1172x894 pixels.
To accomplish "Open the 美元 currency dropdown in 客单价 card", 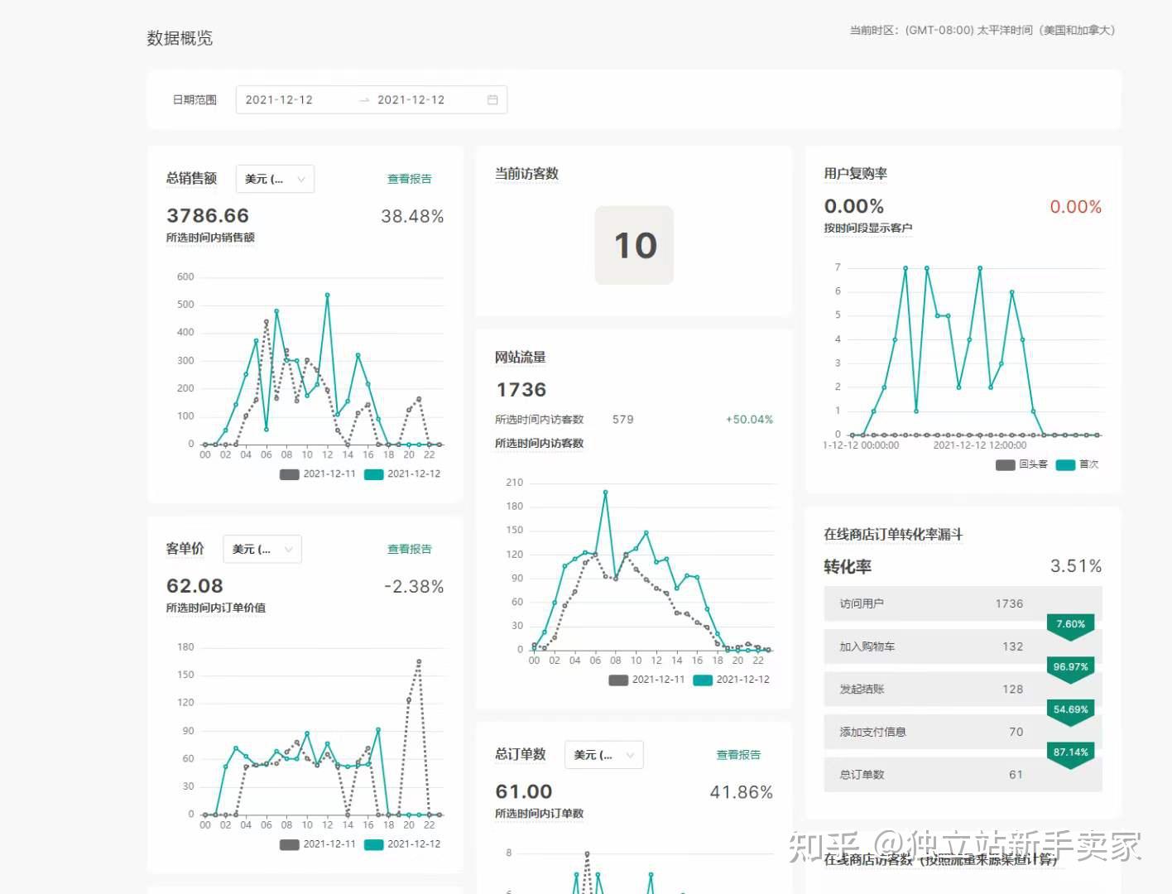I will pyautogui.click(x=262, y=549).
